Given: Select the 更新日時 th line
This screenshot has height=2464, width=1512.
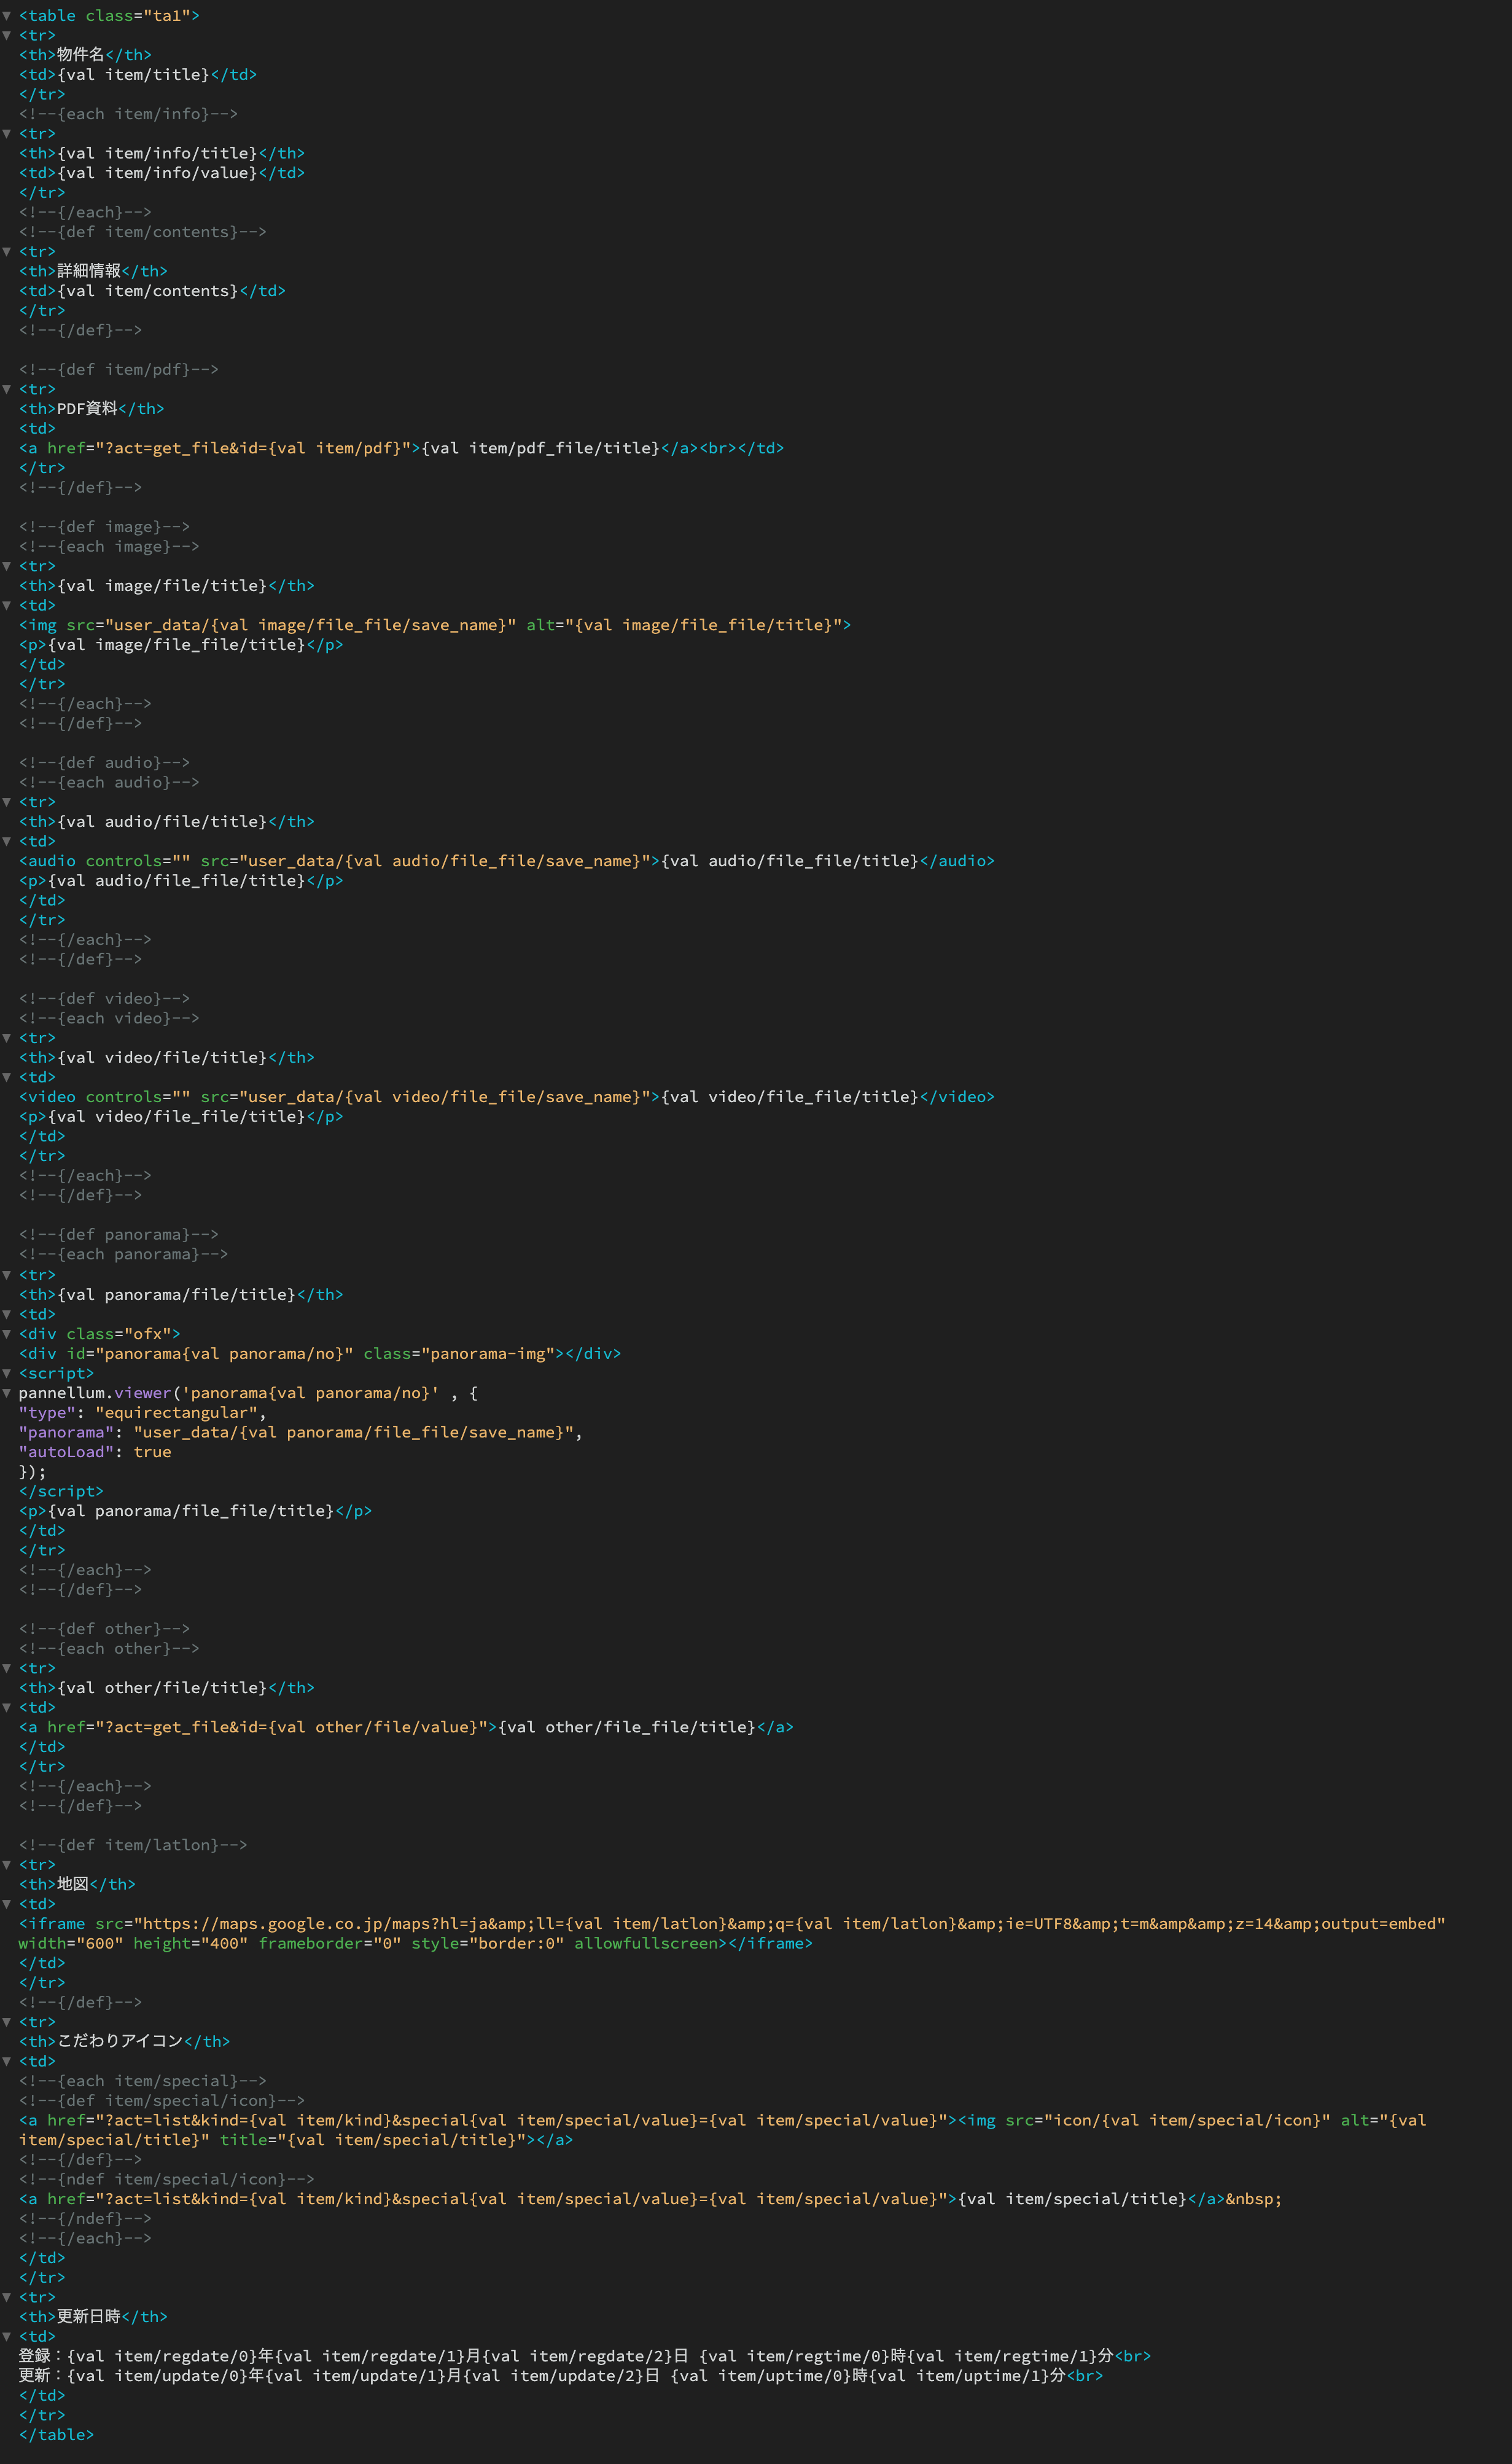Looking at the screenshot, I should [x=93, y=2317].
